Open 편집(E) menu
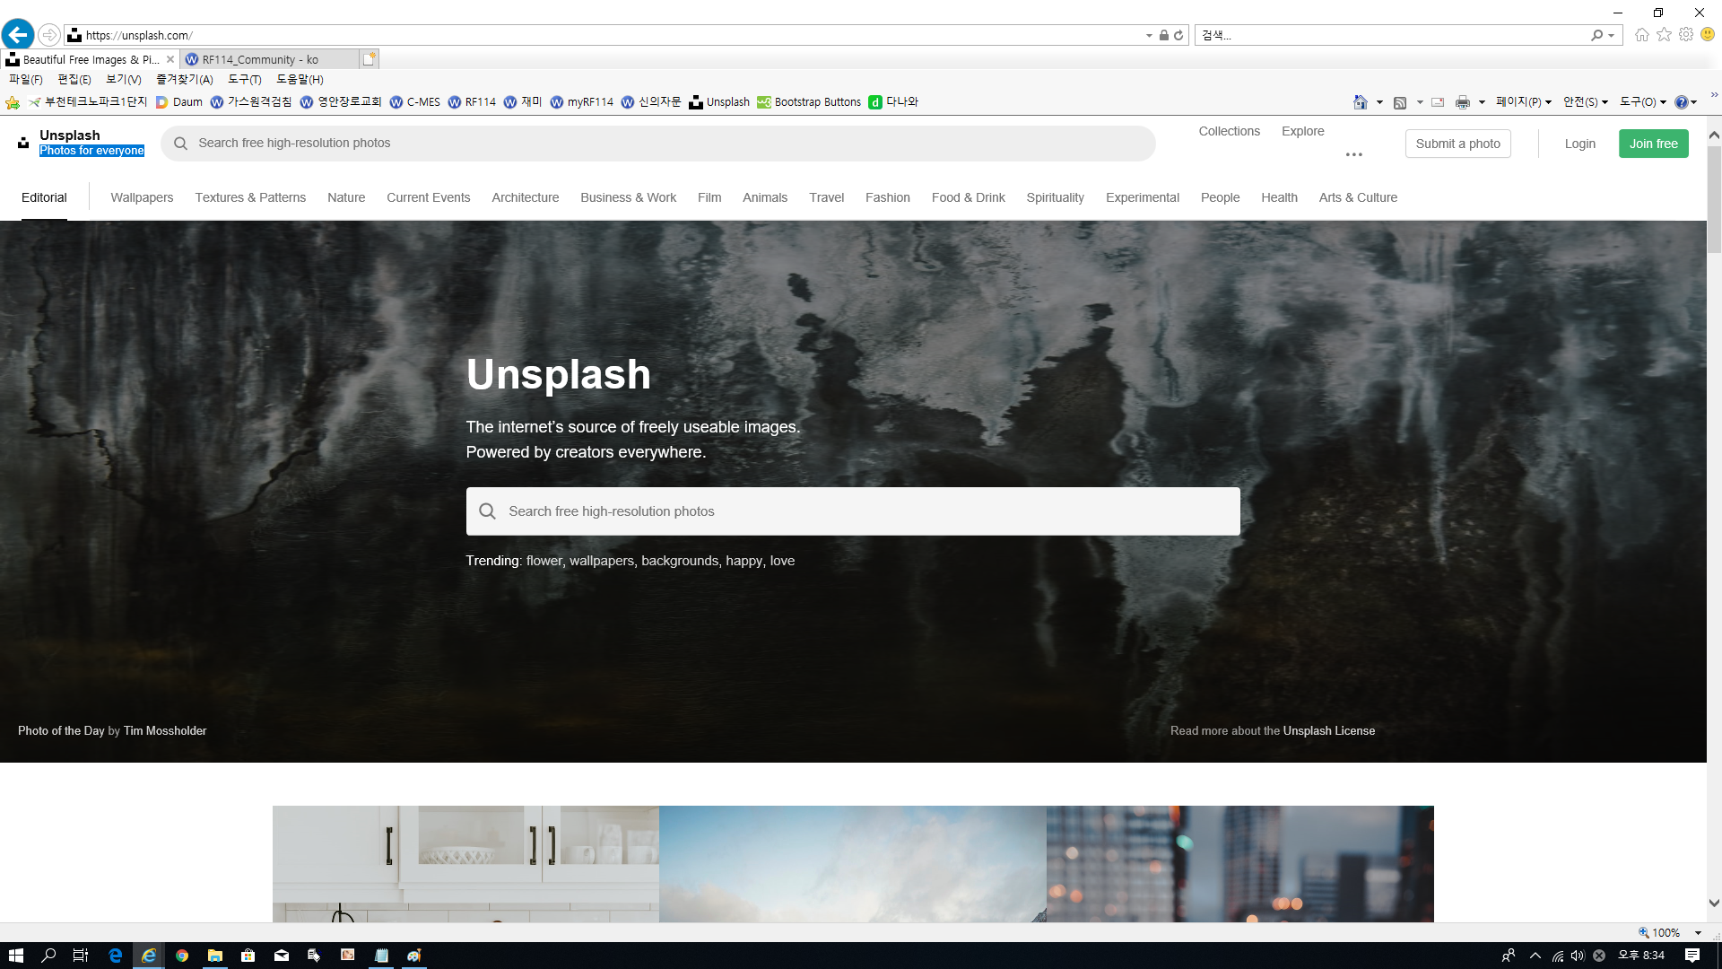The width and height of the screenshot is (1722, 969). click(74, 80)
